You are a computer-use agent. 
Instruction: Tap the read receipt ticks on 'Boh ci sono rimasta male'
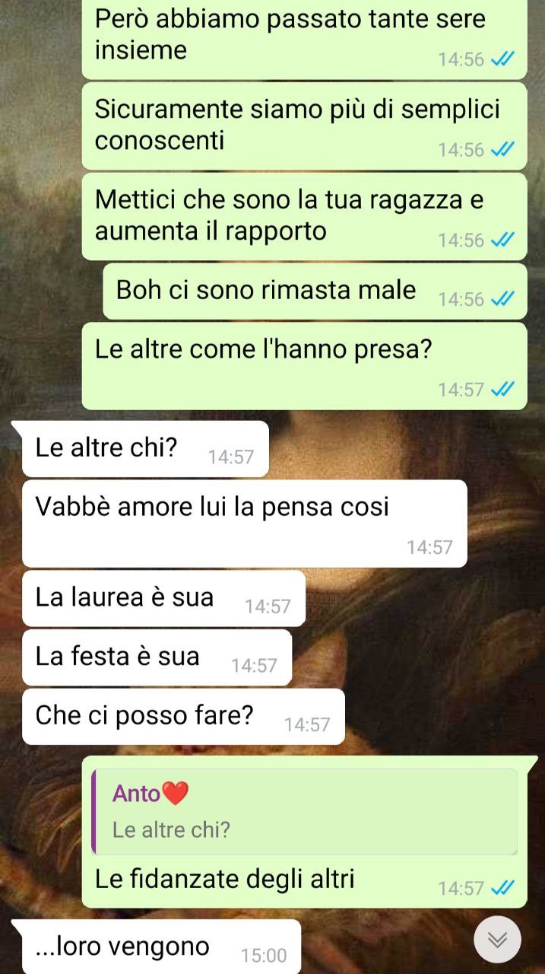503,299
